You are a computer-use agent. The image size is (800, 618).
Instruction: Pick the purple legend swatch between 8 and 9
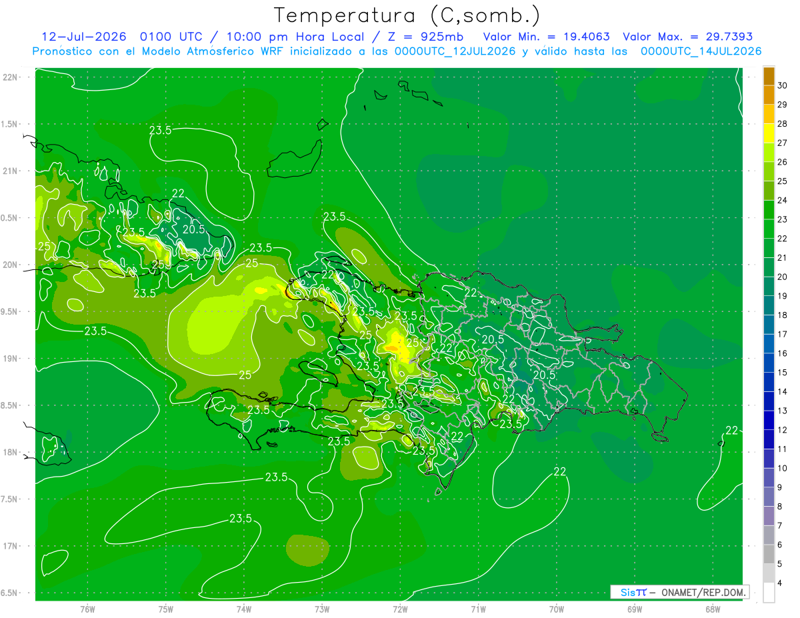point(769,497)
